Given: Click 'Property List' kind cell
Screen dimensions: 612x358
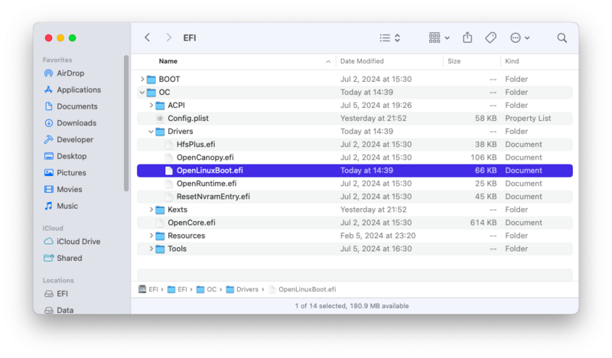Looking at the screenshot, I should 528,119.
